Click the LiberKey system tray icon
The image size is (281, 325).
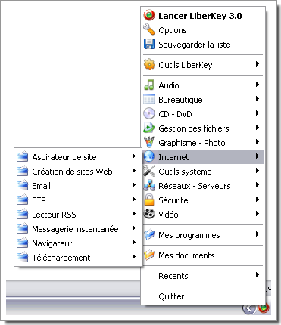point(264,308)
